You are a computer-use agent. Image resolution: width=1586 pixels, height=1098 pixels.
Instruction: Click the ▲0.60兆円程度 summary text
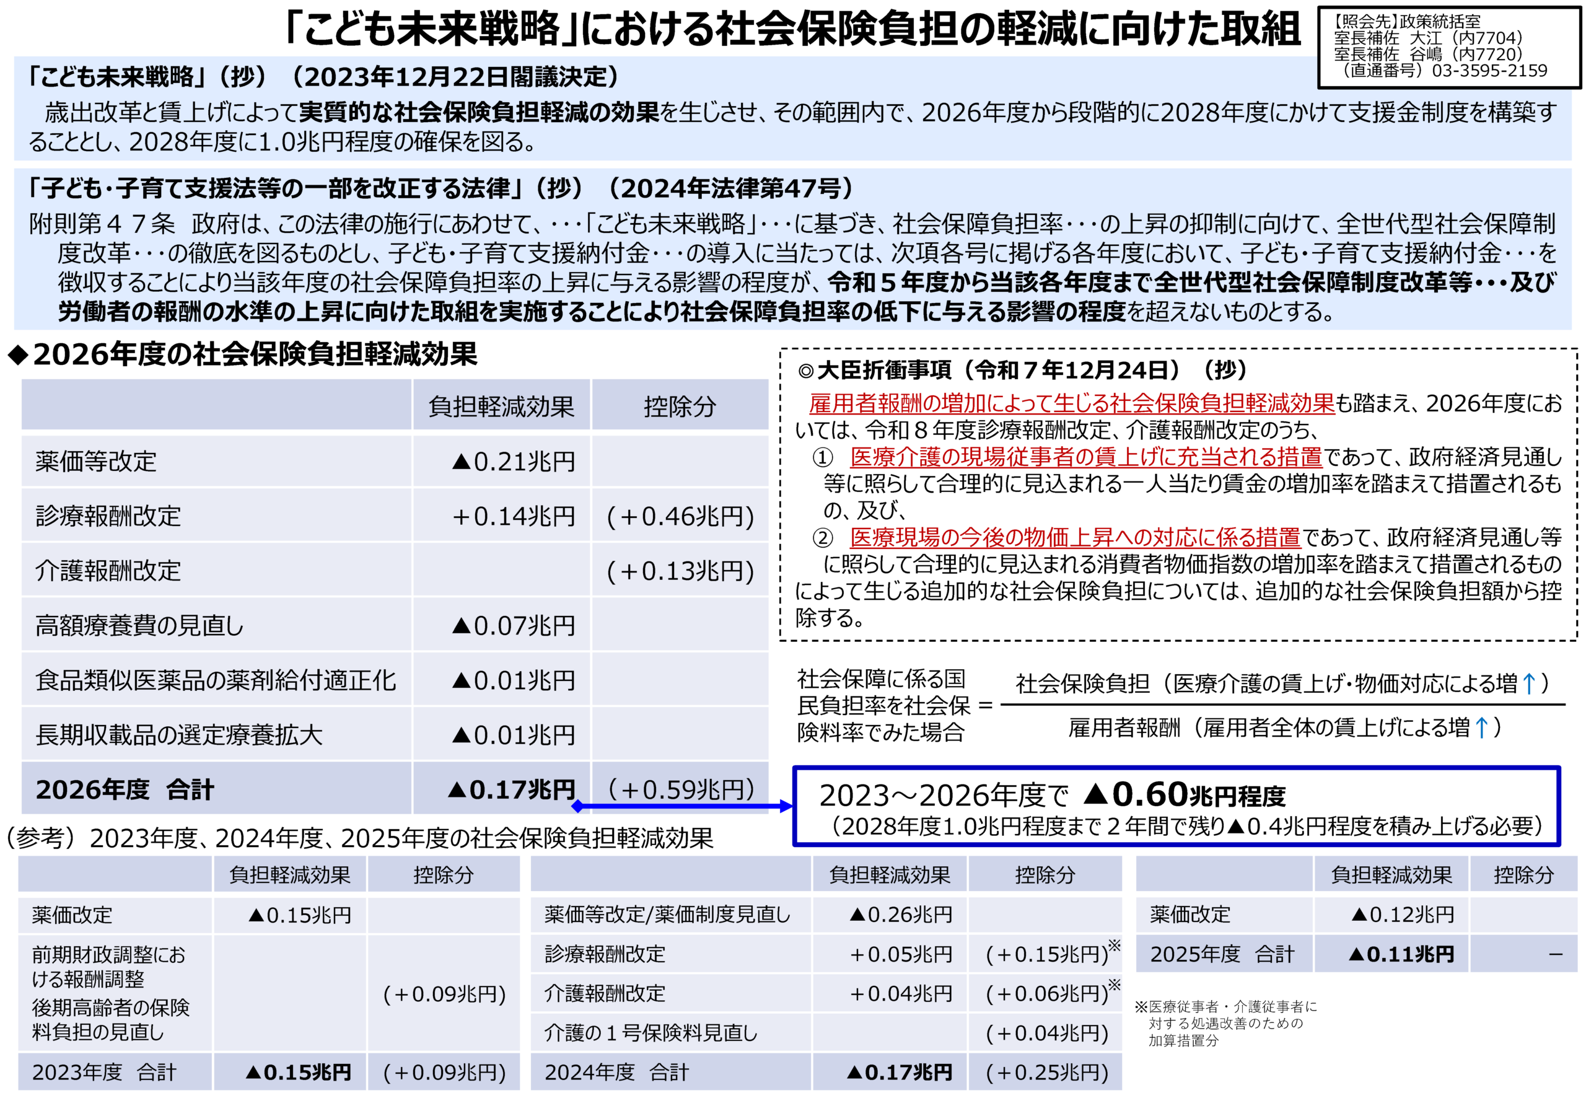click(1185, 795)
